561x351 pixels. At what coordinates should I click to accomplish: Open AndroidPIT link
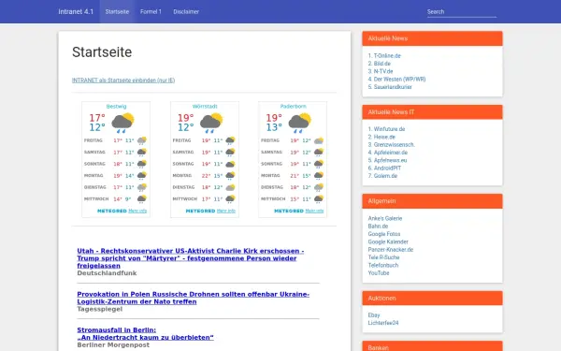pyautogui.click(x=387, y=168)
